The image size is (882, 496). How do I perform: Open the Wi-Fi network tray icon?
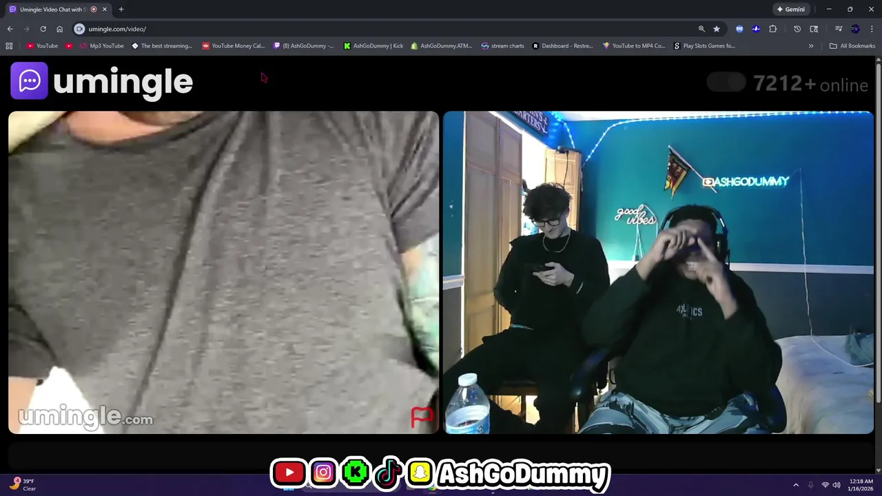(x=825, y=485)
